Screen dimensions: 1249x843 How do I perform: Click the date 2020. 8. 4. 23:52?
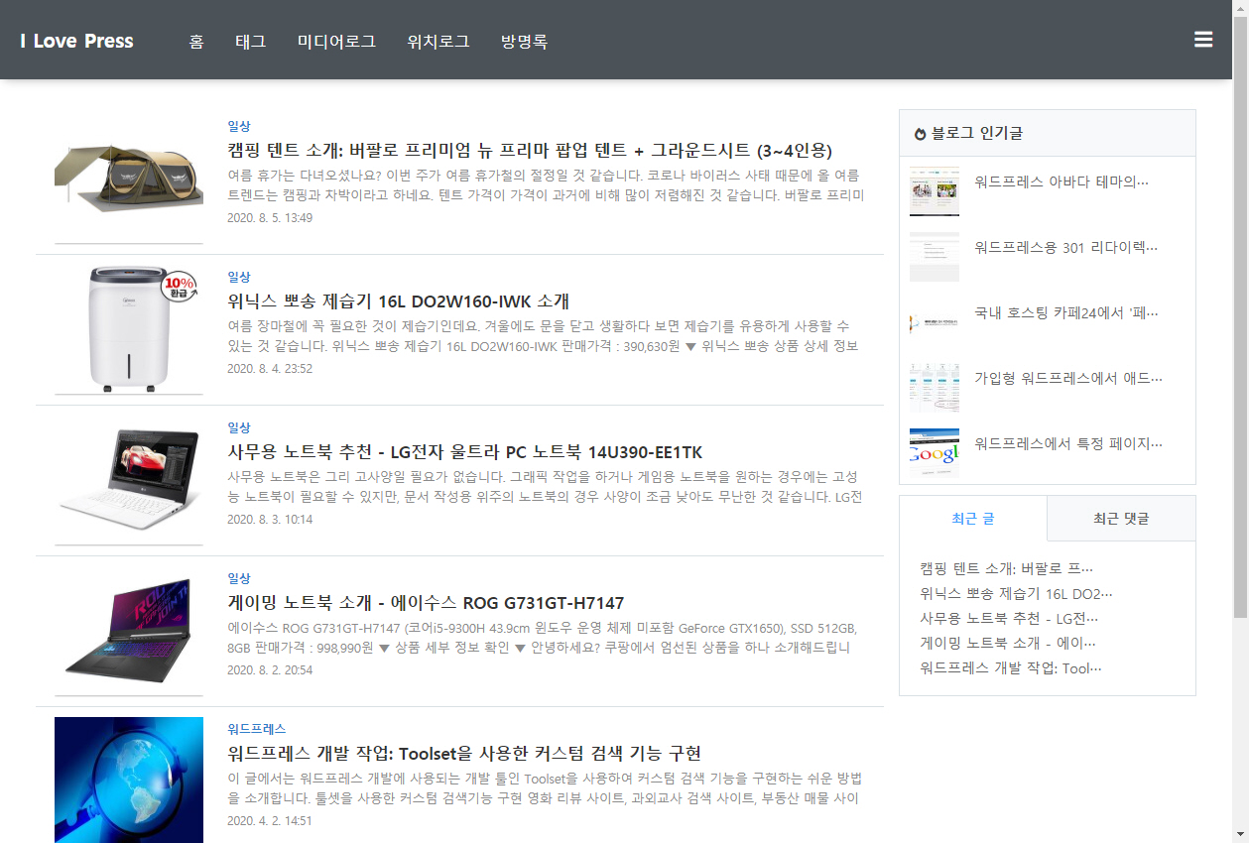click(270, 368)
